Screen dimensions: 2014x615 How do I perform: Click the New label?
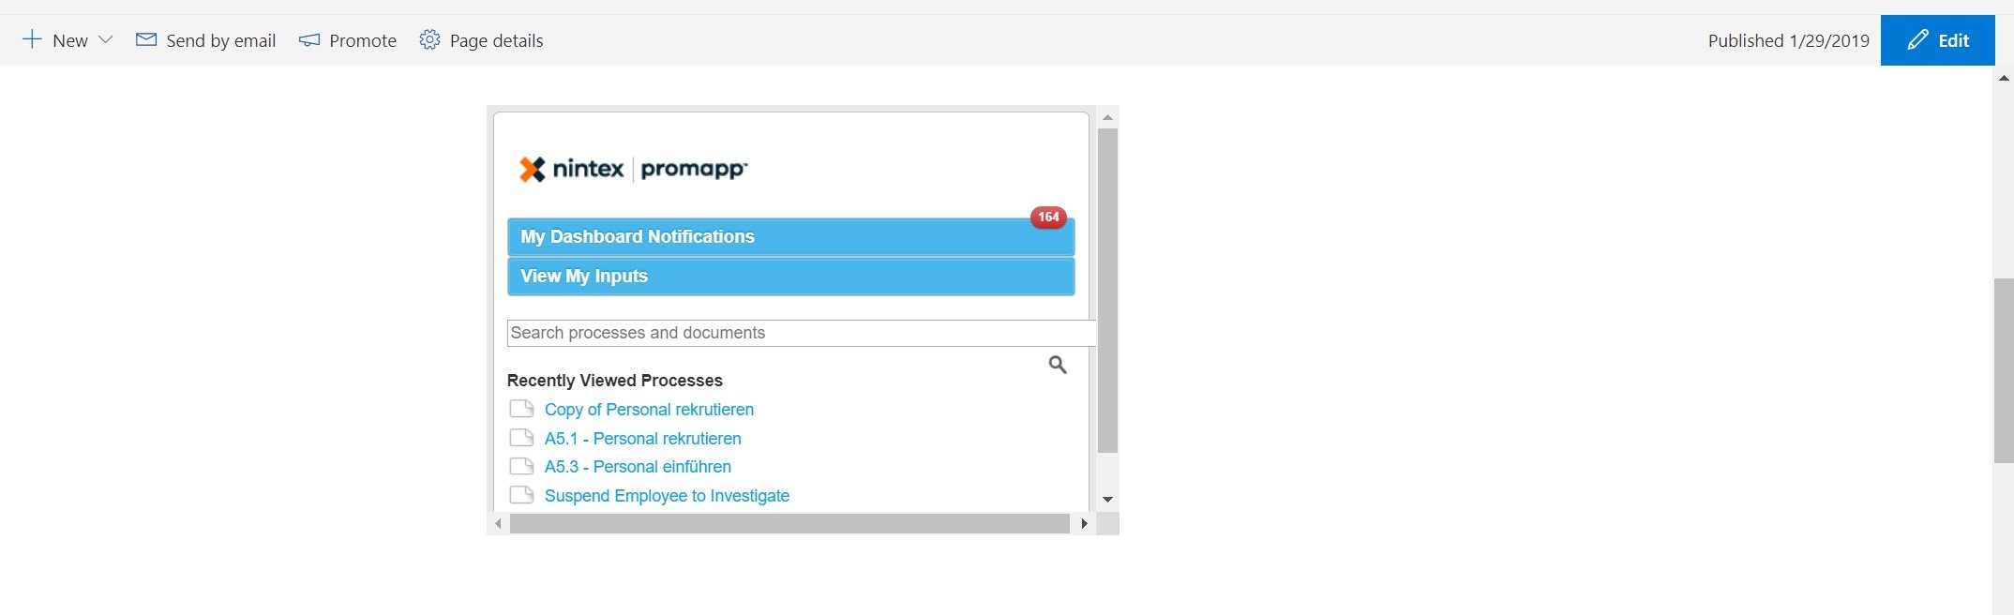tap(70, 40)
